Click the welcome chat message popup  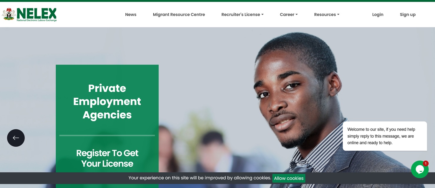click(x=385, y=136)
